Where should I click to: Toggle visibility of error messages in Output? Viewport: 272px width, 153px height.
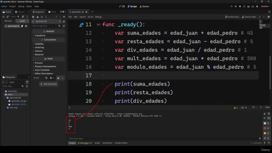point(266,128)
